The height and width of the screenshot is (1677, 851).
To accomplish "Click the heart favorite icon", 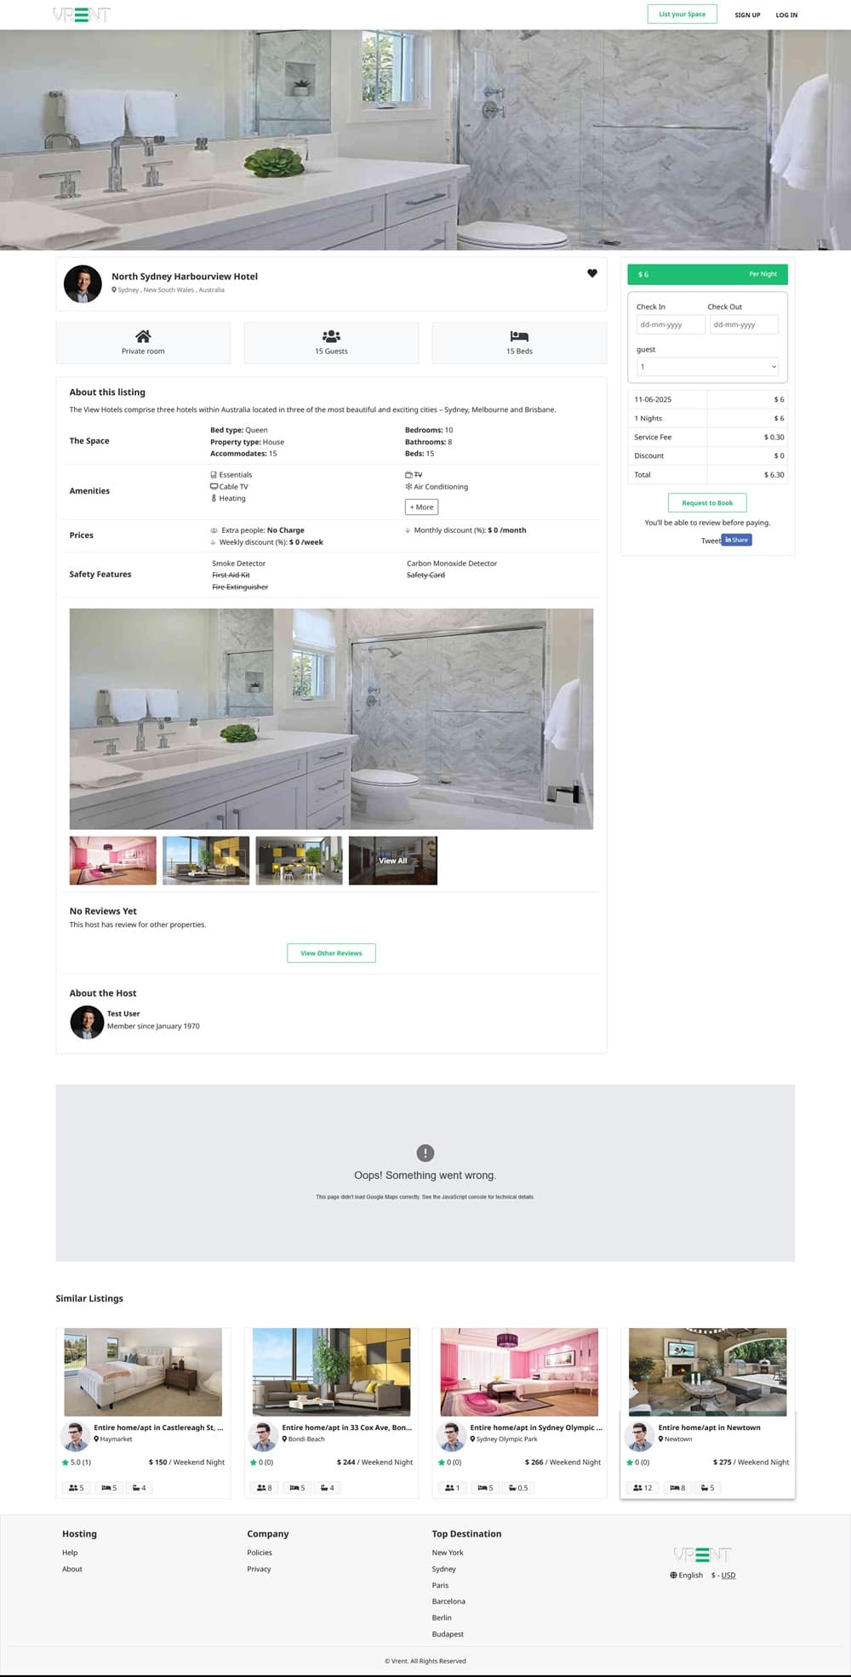I will [592, 273].
